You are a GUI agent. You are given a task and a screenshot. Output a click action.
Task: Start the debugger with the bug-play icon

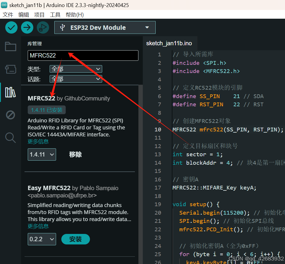tap(43, 28)
